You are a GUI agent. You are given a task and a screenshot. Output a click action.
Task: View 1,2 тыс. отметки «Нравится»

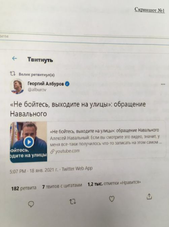tap(114, 183)
